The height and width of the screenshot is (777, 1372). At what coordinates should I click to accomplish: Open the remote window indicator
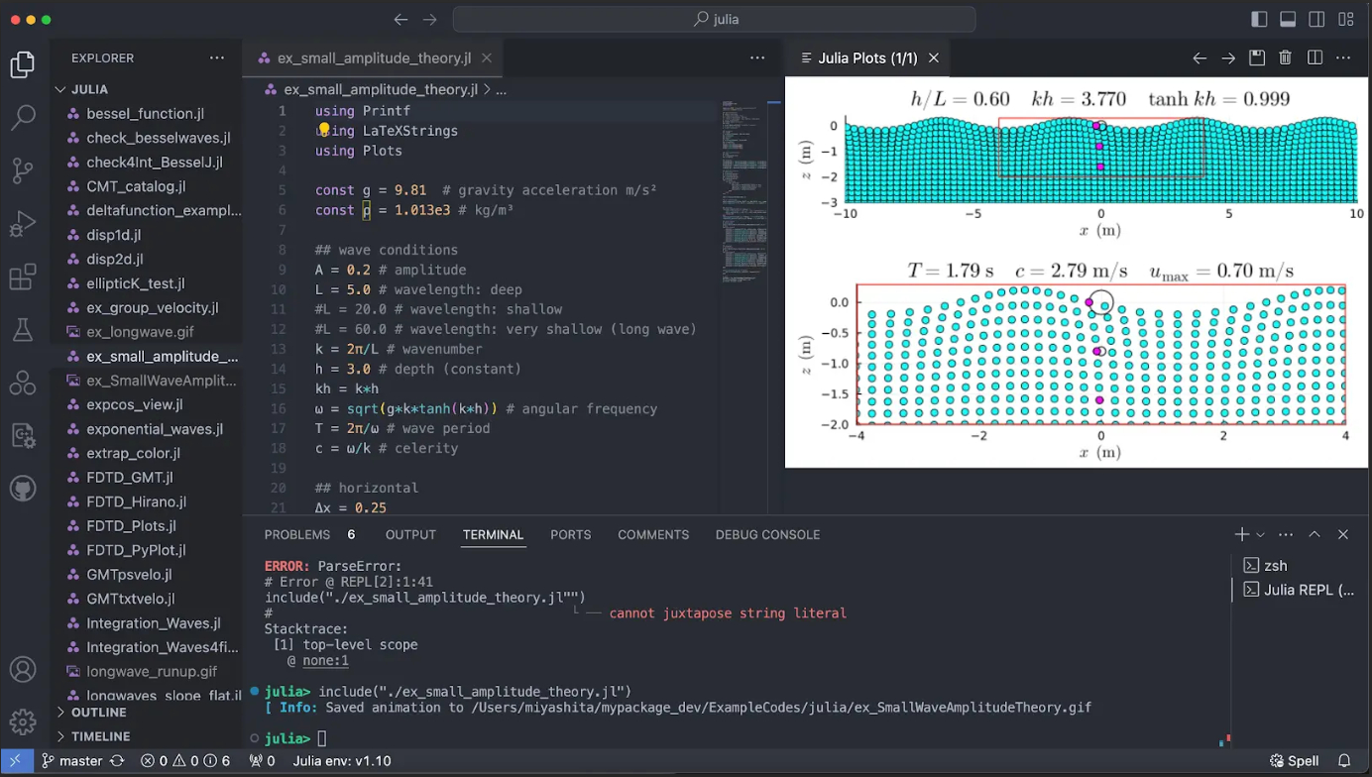pos(15,761)
